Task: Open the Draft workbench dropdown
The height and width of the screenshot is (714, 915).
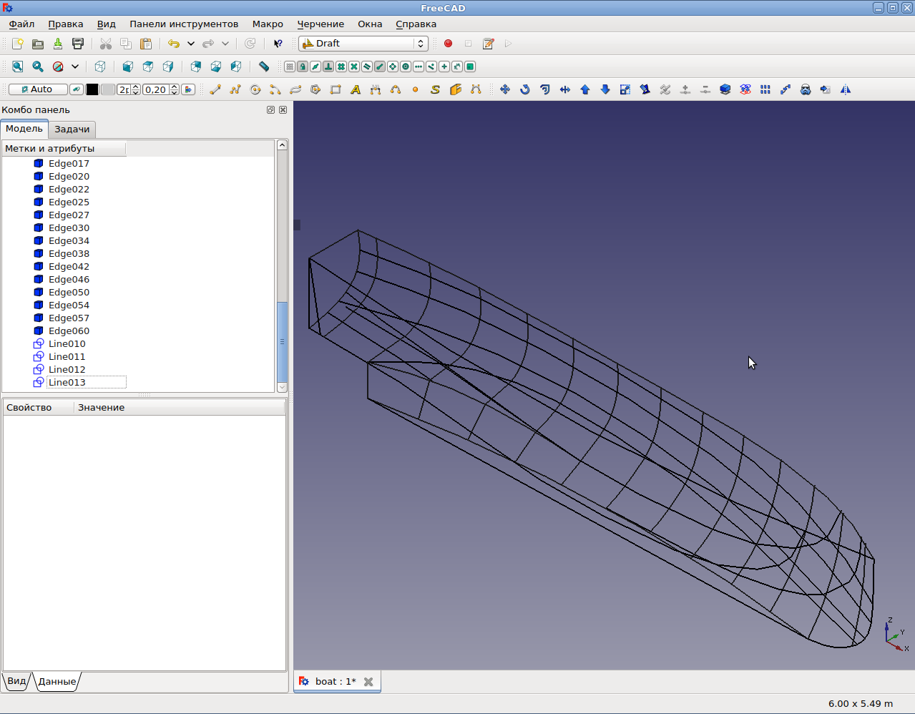Action: pos(363,44)
